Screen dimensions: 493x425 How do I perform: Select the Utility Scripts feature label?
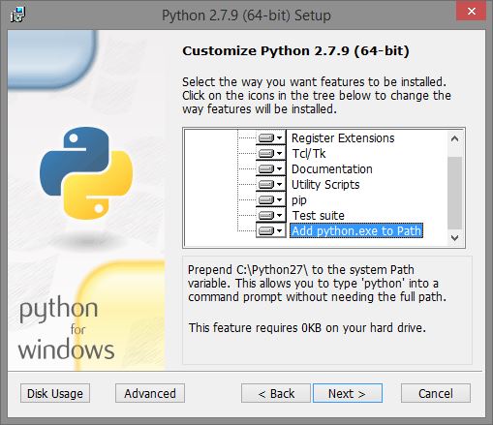(x=325, y=185)
